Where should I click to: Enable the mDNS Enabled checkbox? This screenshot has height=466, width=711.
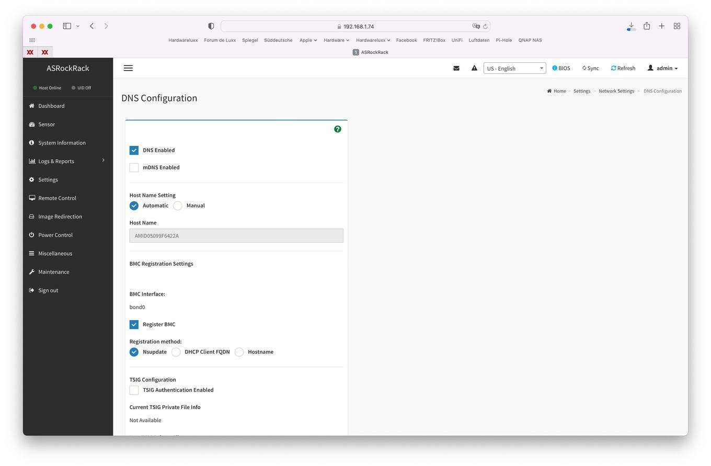[134, 167]
